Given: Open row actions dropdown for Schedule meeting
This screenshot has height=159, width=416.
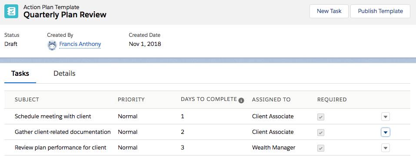Looking at the screenshot, I should click(386, 117).
